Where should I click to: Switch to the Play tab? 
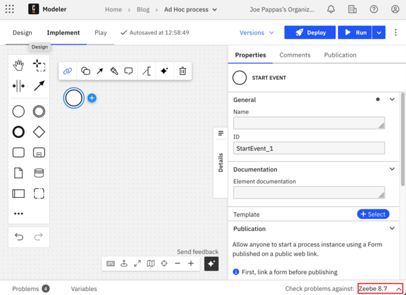pyautogui.click(x=101, y=33)
